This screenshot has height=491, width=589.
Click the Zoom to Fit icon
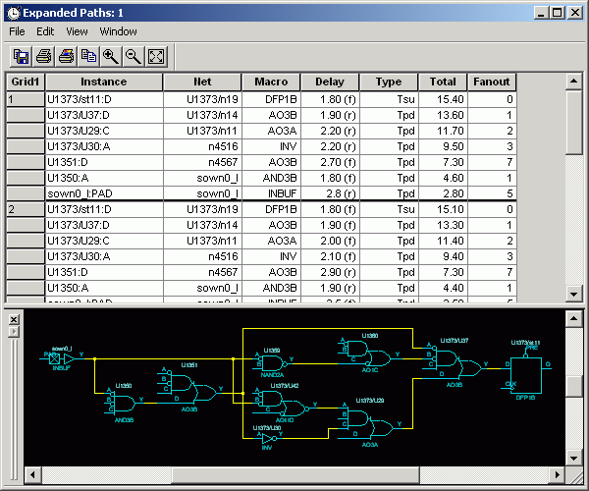[156, 57]
